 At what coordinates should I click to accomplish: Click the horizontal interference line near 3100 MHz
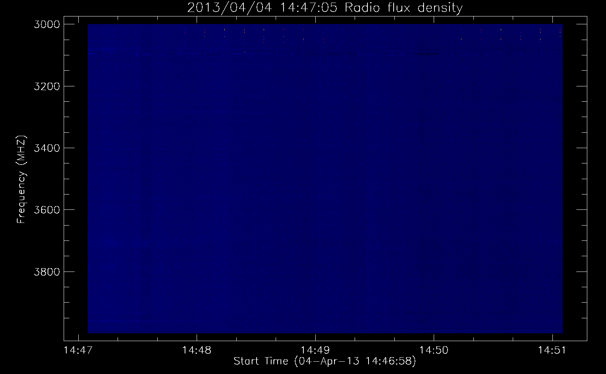pos(325,54)
